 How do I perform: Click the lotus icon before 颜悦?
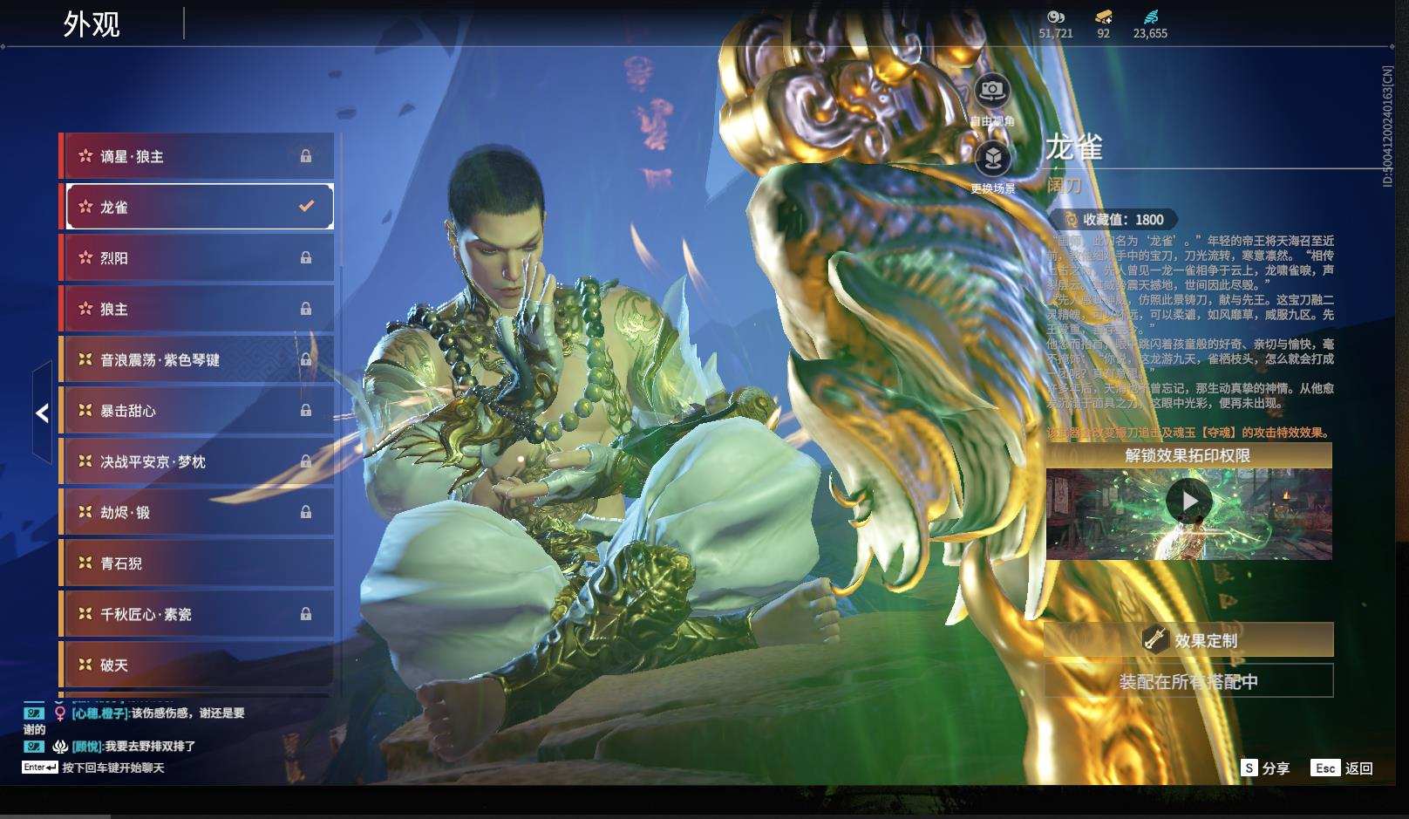point(60,747)
